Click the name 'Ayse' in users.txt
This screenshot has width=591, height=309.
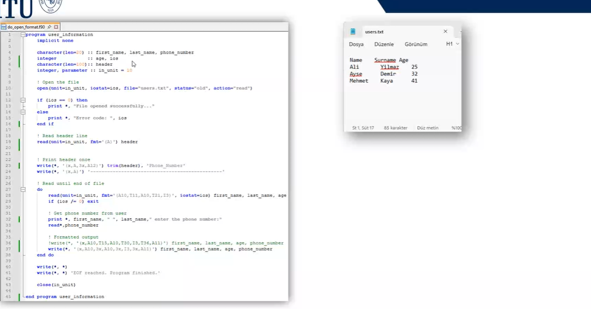point(356,74)
